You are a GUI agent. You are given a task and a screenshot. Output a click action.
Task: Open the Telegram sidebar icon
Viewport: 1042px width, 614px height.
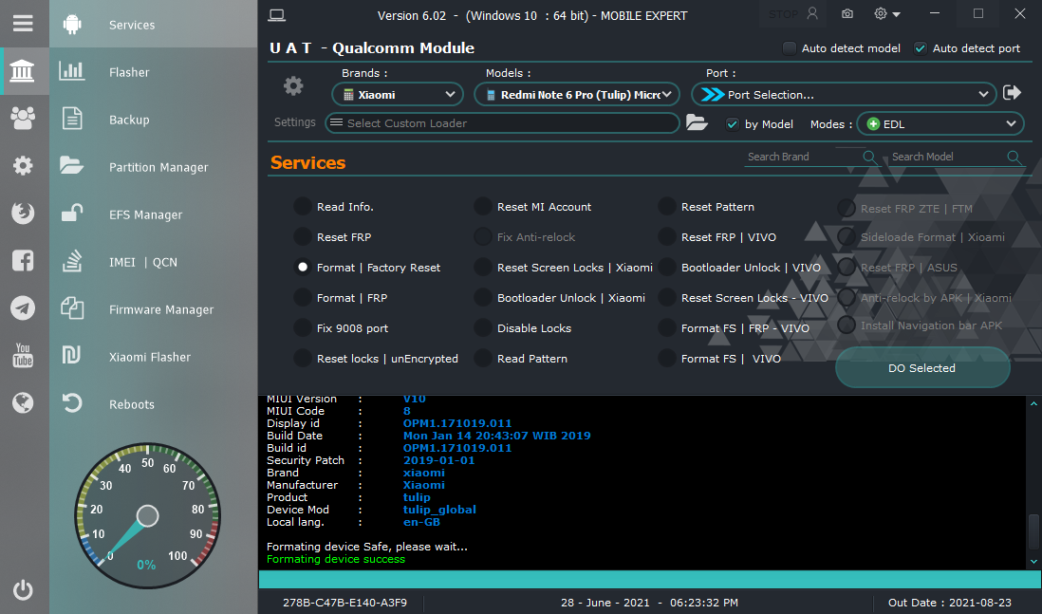click(23, 307)
